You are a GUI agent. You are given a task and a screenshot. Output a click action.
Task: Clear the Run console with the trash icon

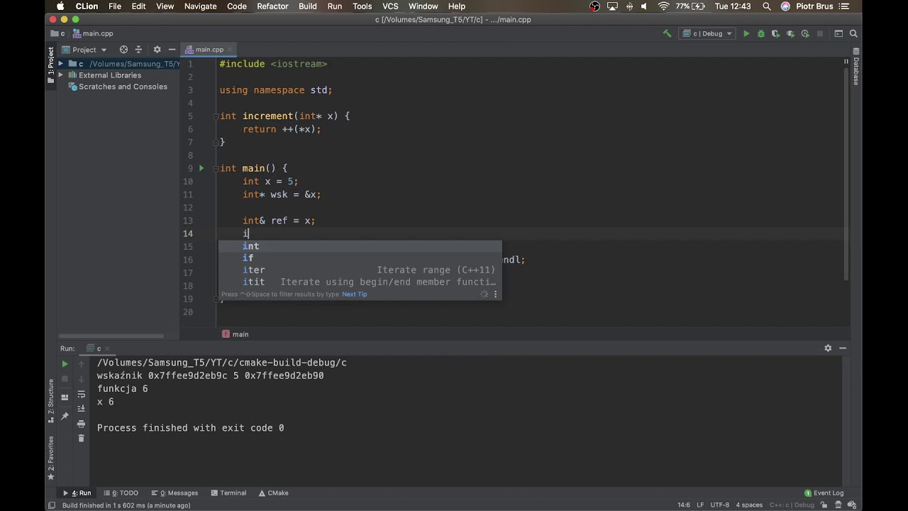click(81, 439)
